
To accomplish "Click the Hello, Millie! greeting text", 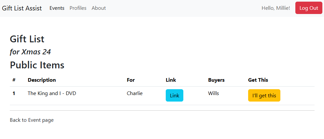I will (x=276, y=8).
